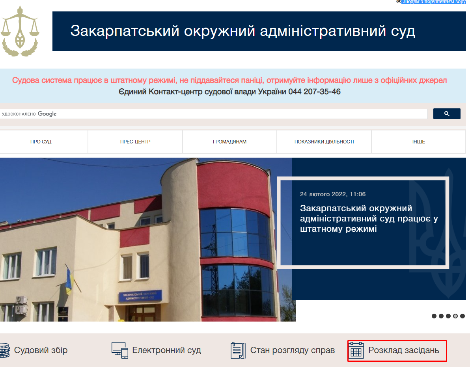
Task: Open the ПОКАЗНИКИ ДІЯЛЬНОСТІ menu item
Action: point(324,142)
